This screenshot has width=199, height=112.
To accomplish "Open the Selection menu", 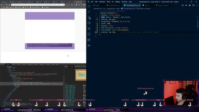I will click(102, 2).
